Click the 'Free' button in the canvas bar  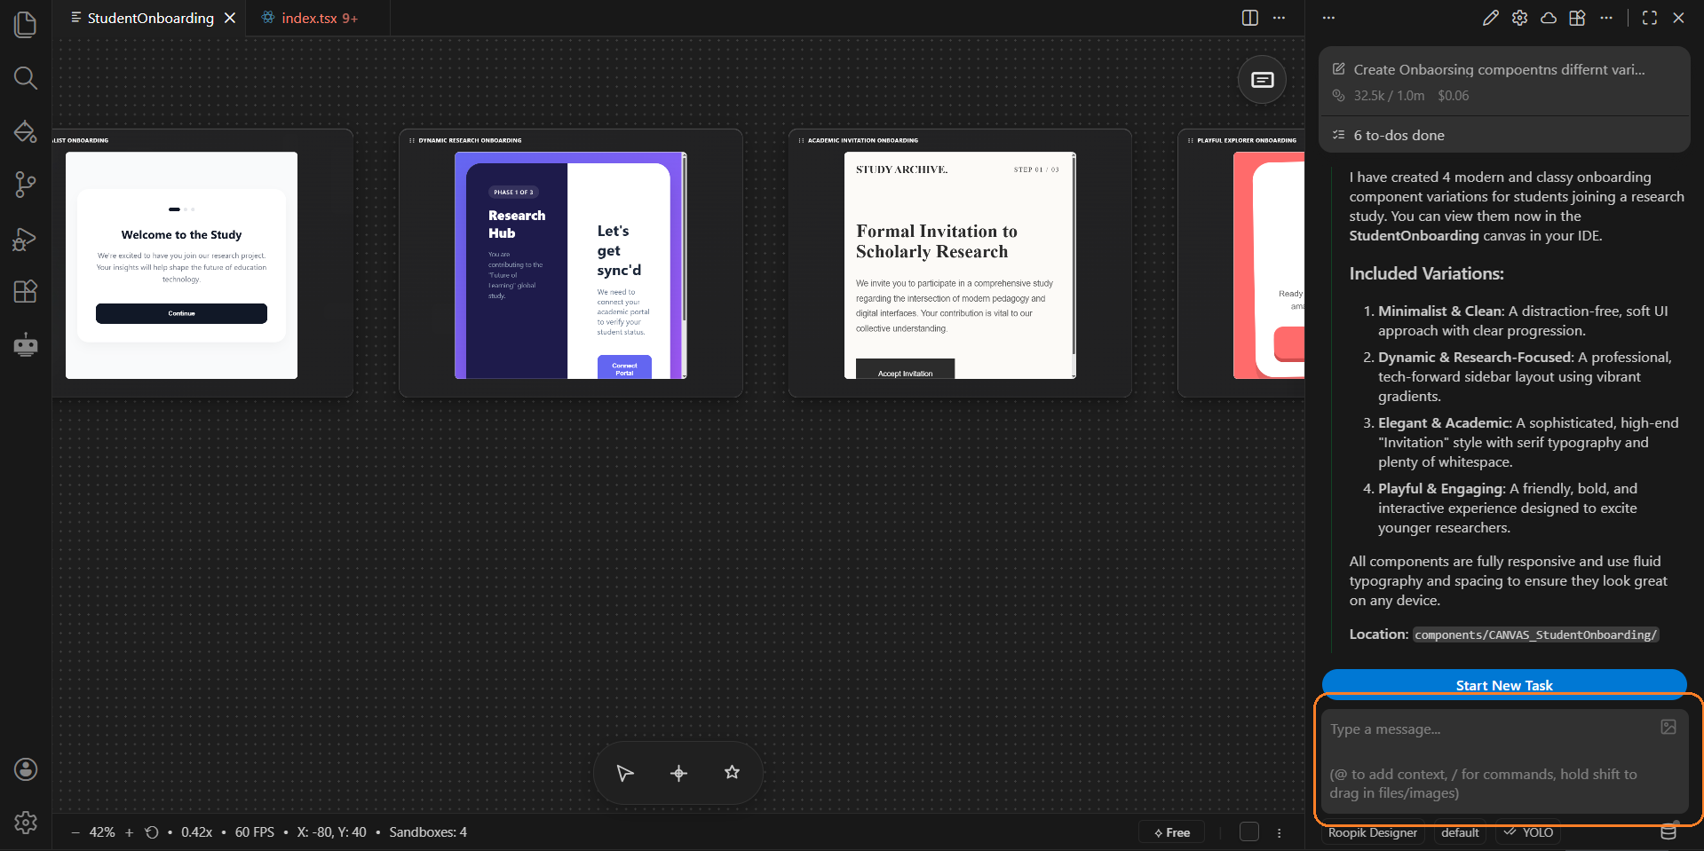pyautogui.click(x=1170, y=831)
